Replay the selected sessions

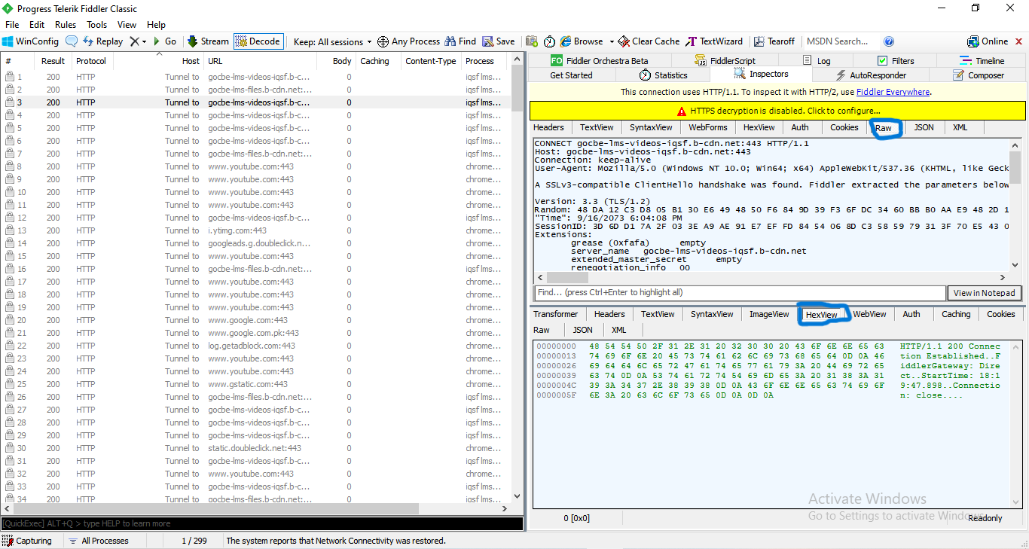(x=102, y=41)
